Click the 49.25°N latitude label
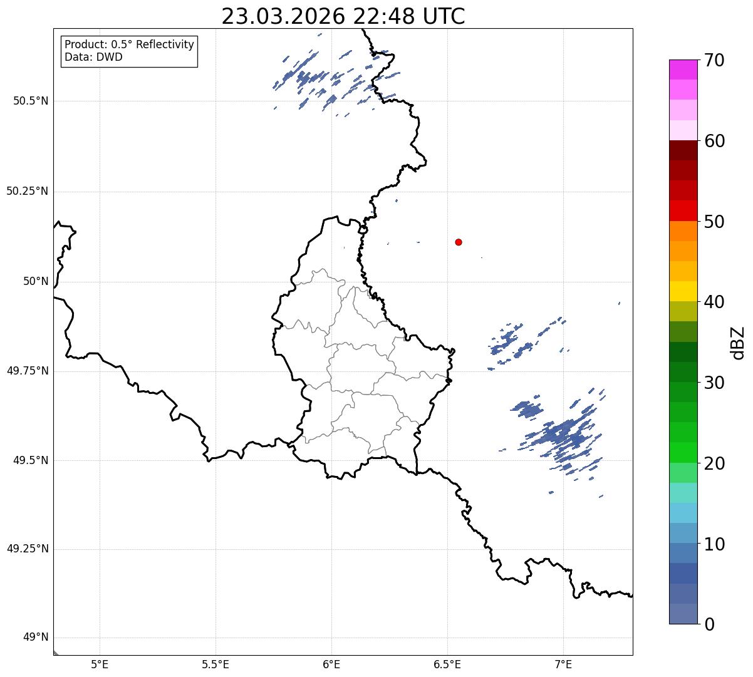 point(28,549)
